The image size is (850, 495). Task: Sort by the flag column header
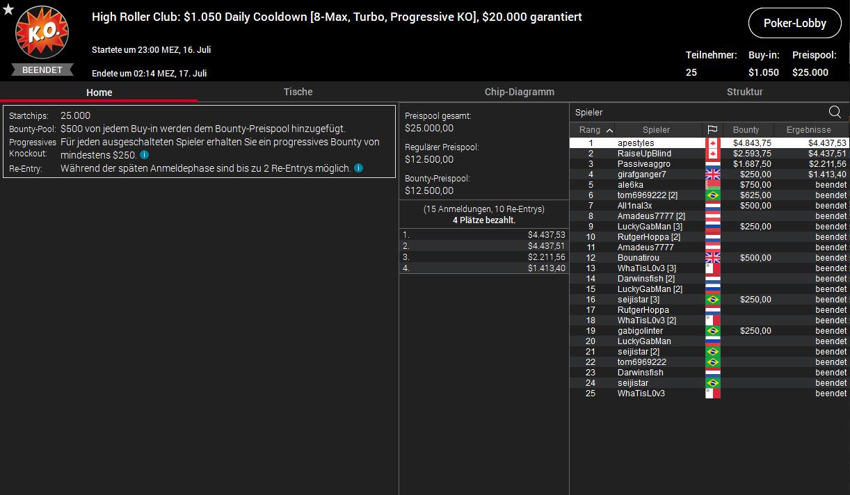pyautogui.click(x=712, y=130)
